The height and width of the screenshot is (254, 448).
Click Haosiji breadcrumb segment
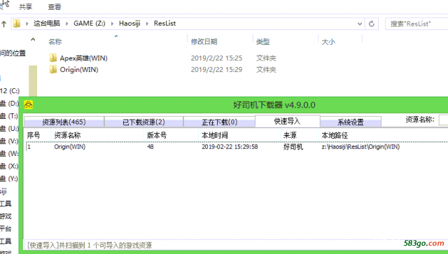click(129, 23)
